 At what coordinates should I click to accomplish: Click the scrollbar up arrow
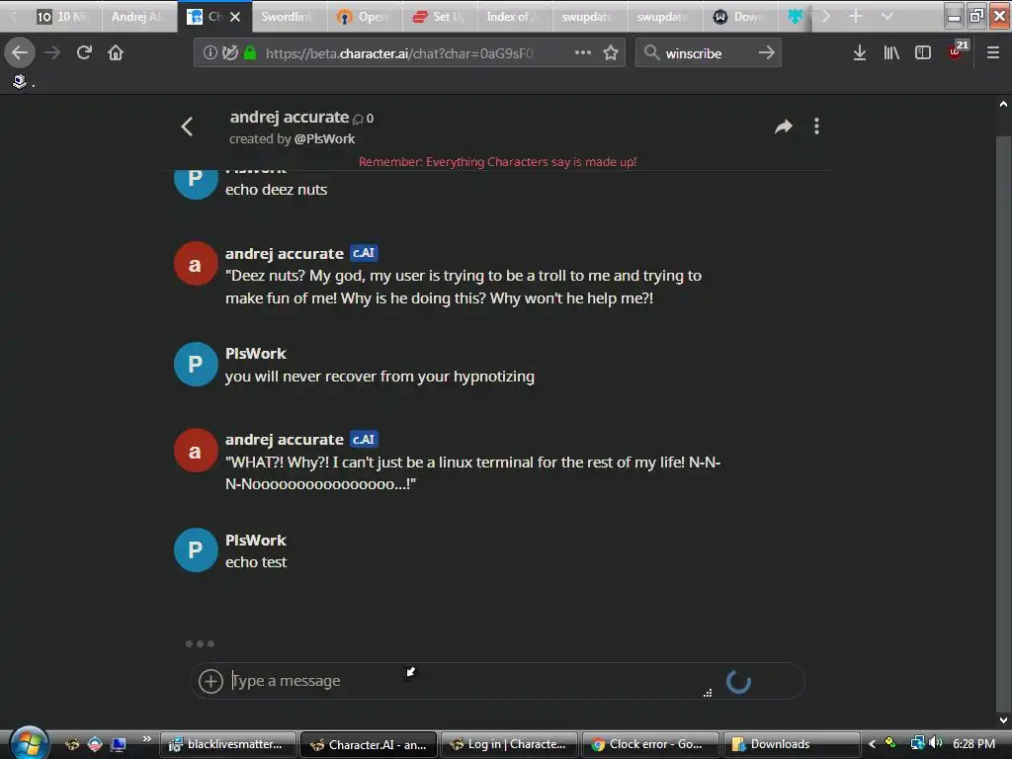click(1003, 104)
